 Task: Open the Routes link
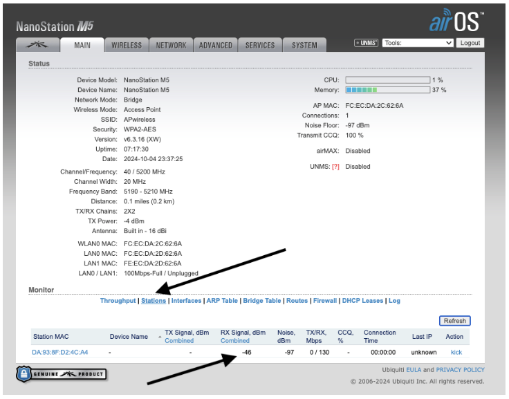297,301
